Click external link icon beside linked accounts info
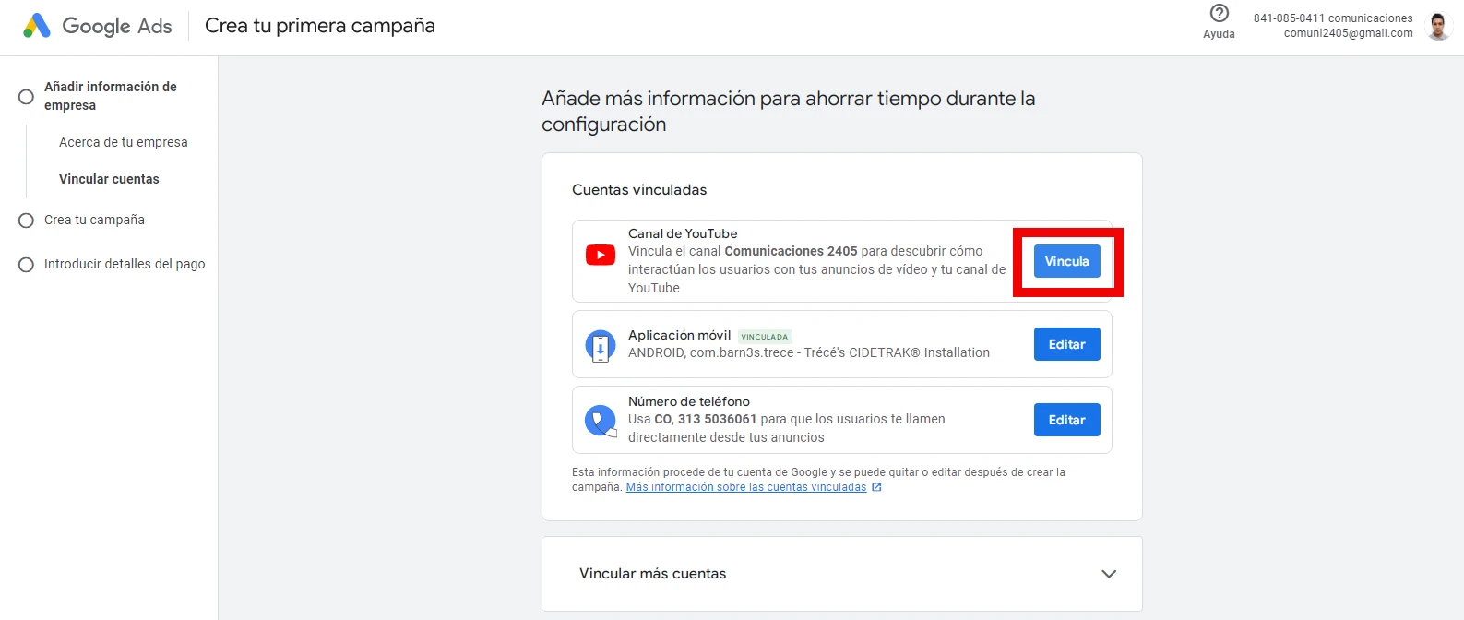The image size is (1464, 620). [876, 487]
